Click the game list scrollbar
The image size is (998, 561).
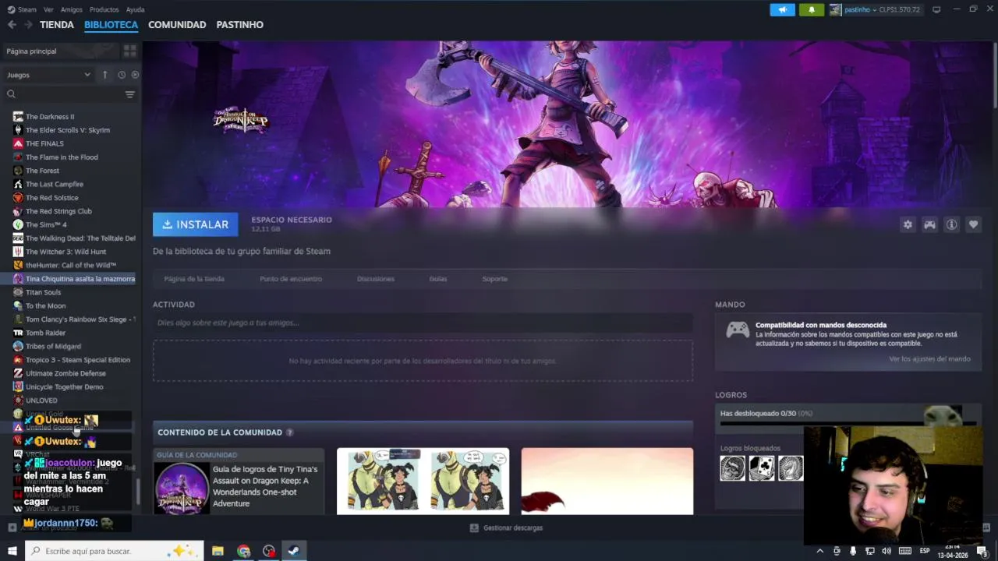(139, 491)
